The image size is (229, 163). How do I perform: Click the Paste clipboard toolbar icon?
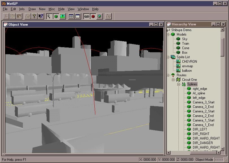(x=19, y=16)
